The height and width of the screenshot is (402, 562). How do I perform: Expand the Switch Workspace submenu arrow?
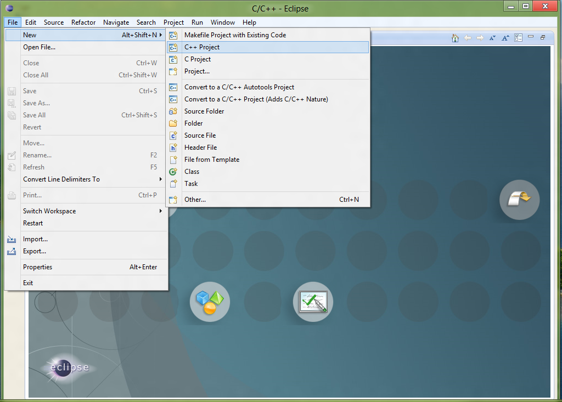161,211
